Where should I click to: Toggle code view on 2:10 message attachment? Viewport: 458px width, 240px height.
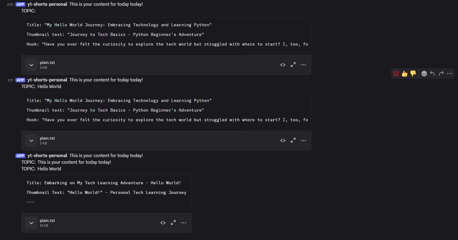(x=283, y=65)
